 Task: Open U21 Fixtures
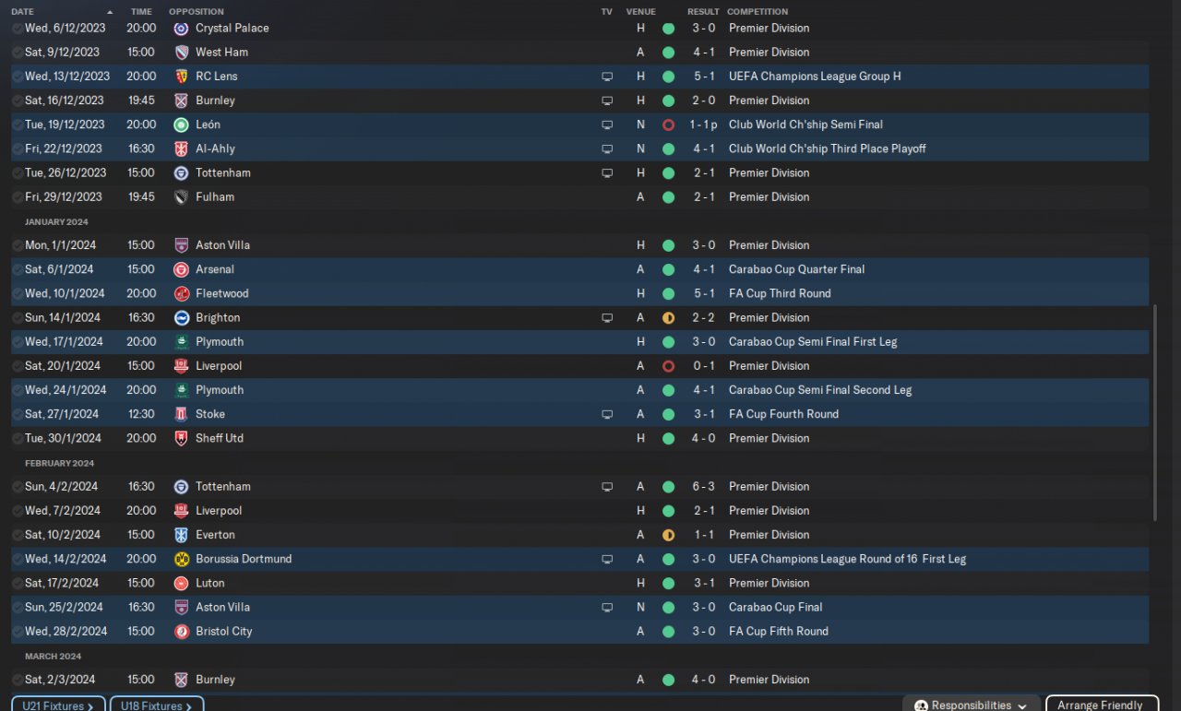point(58,705)
